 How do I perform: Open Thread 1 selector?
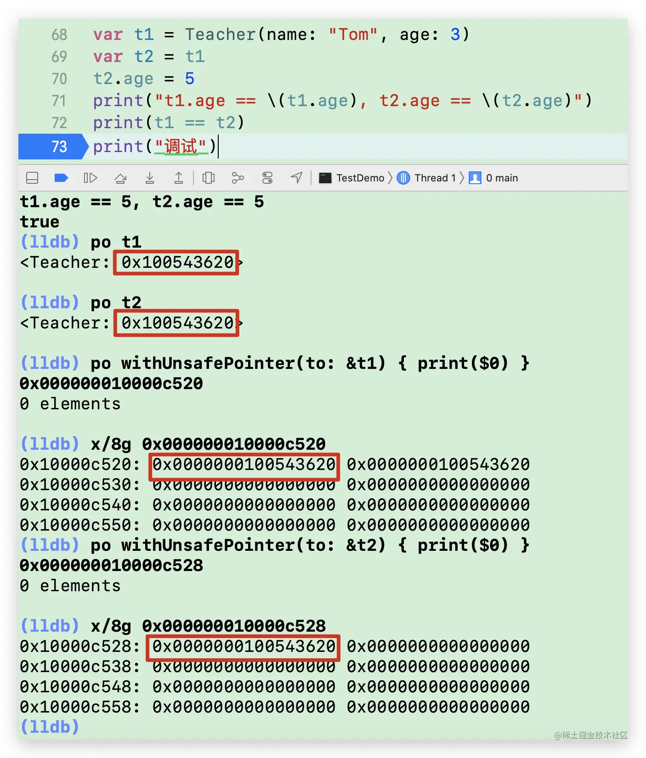click(x=426, y=178)
